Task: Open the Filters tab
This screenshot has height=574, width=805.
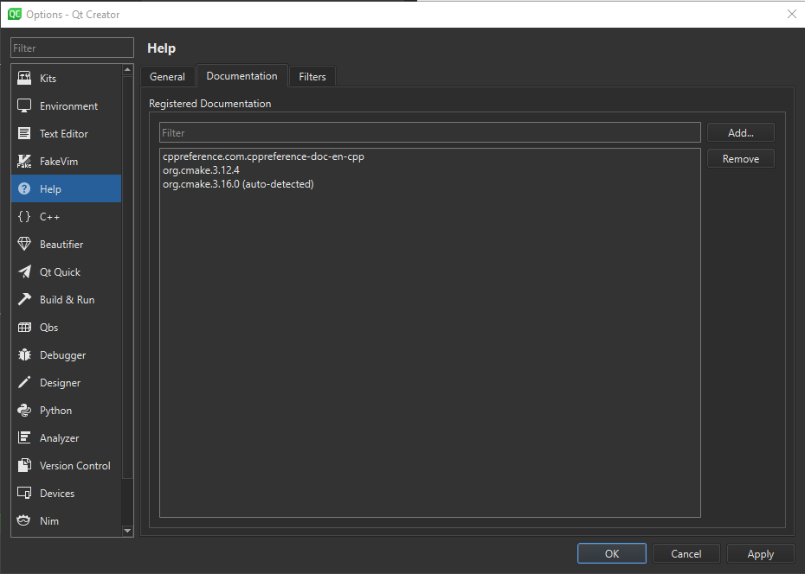Action: [312, 77]
